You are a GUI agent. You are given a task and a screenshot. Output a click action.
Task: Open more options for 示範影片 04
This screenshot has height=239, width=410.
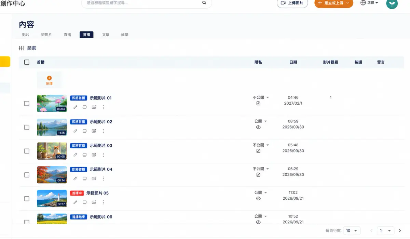[103, 178]
